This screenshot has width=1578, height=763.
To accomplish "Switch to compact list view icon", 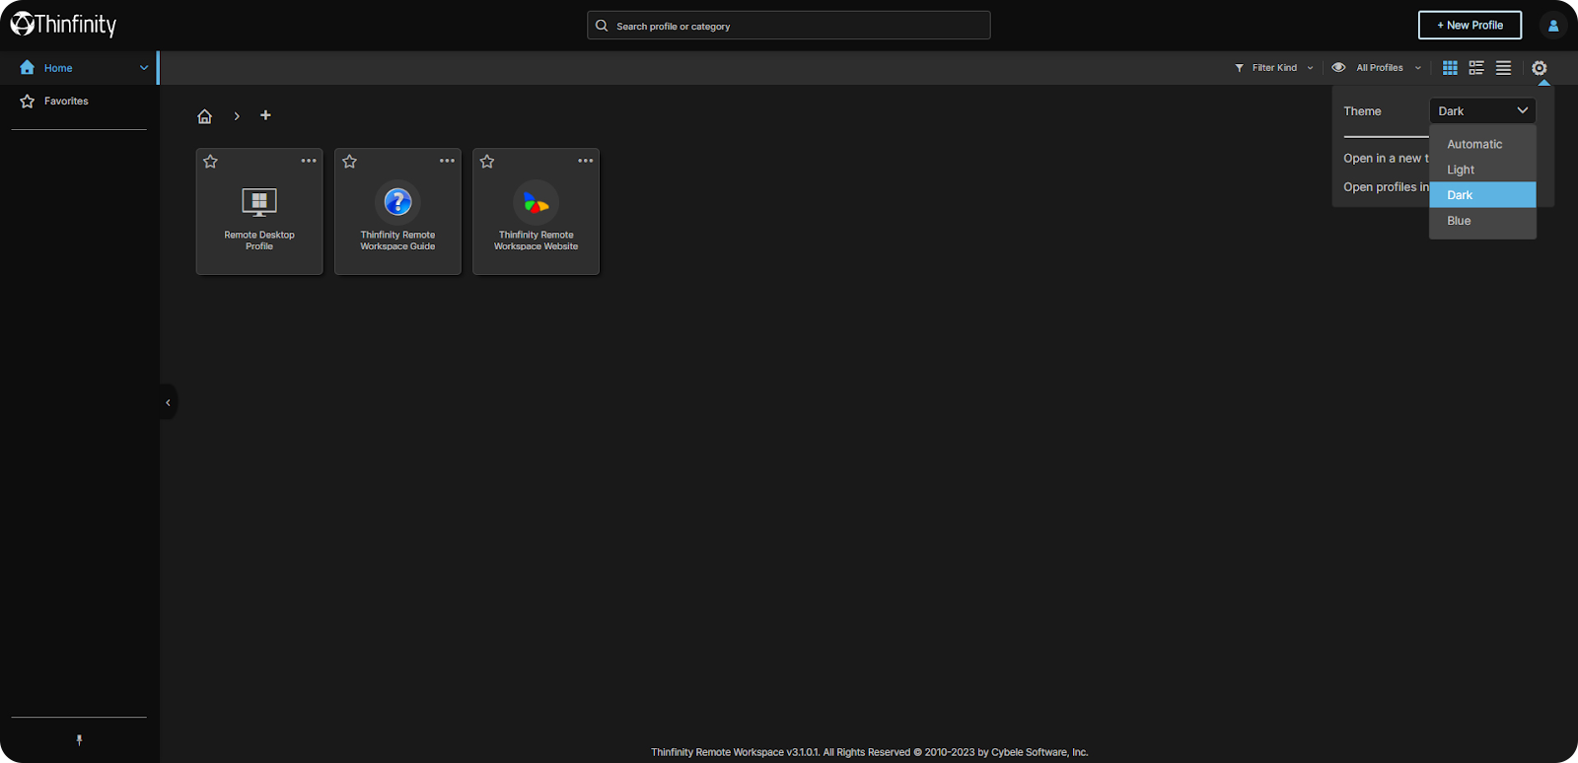I will (1503, 68).
